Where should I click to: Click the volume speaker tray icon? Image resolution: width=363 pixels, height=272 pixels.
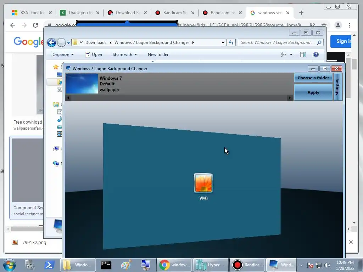coord(327,265)
